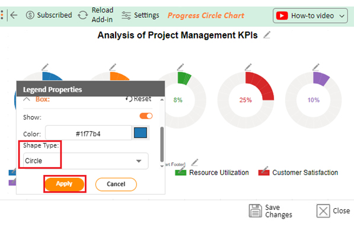354x233 pixels.
Task: Click the pencil above the blue circle
Action: (x=45, y=67)
